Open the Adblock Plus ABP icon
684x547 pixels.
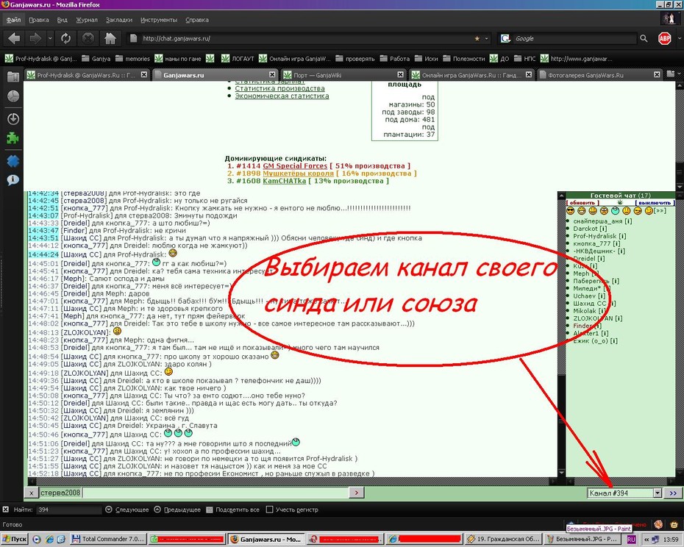664,38
